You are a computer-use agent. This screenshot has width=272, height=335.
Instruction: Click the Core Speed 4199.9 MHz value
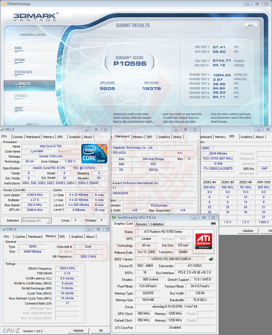pos(35,195)
